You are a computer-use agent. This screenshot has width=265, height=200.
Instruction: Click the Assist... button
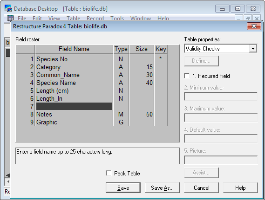[x=201, y=173]
